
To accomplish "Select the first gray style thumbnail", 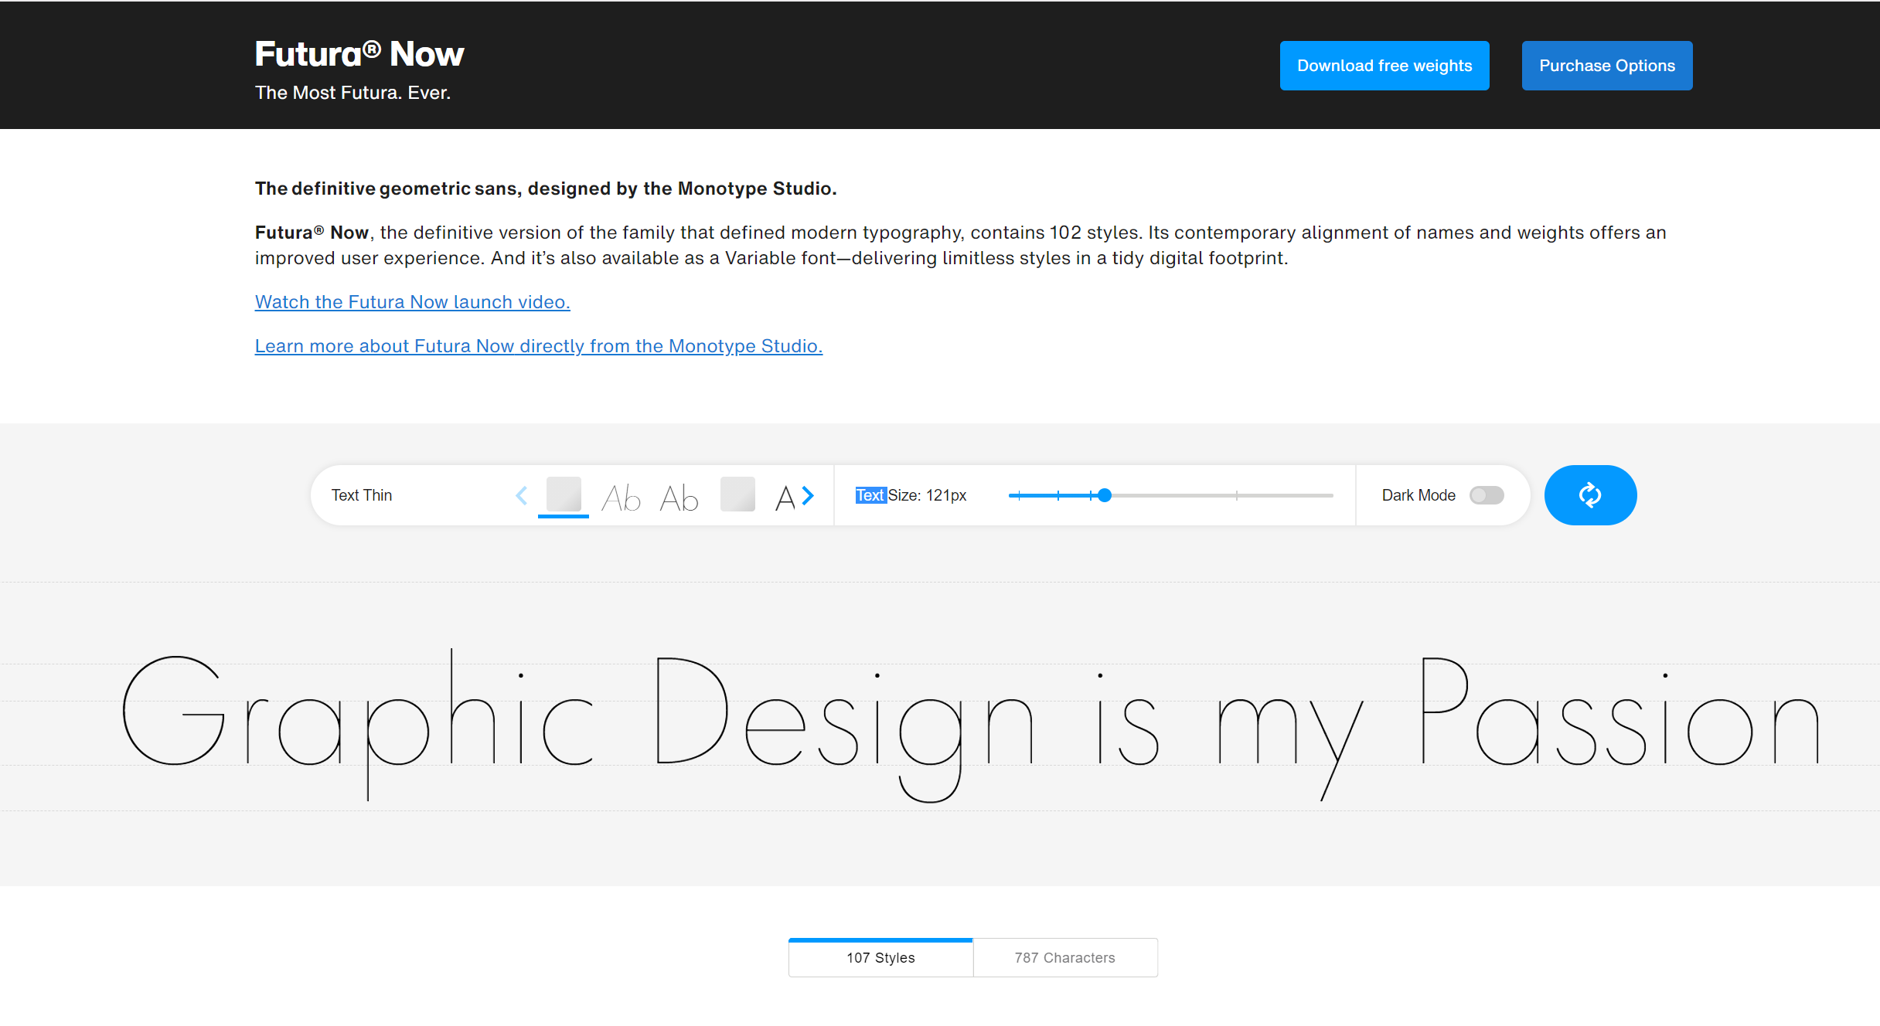I will [x=564, y=494].
